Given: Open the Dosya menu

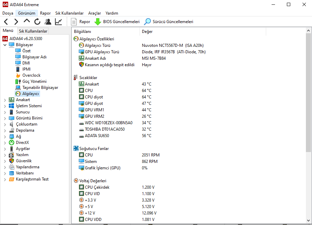Looking at the screenshot, I should tap(8, 13).
